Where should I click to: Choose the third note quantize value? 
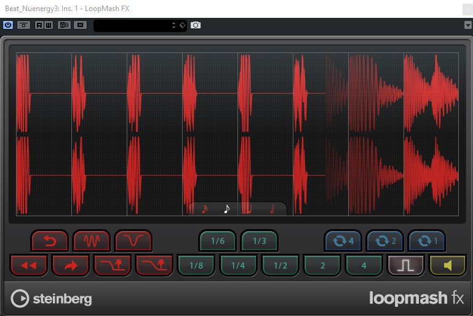point(249,209)
